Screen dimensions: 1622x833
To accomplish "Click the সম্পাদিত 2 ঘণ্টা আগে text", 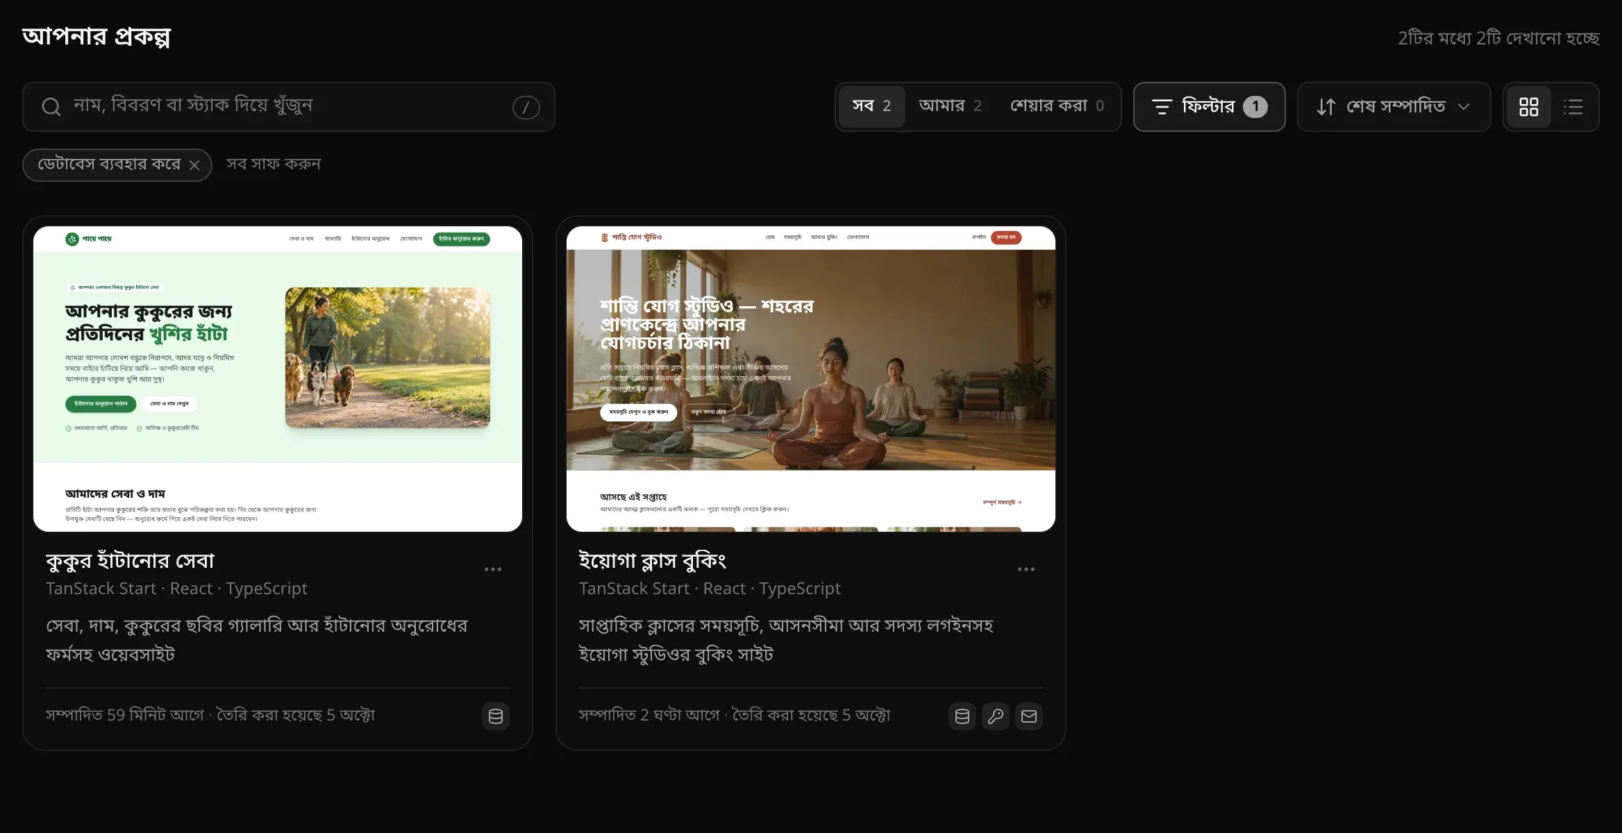I will click(x=649, y=716).
